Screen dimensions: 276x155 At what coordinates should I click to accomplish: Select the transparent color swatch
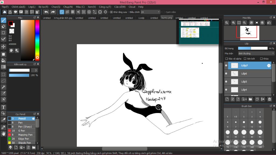12,31
